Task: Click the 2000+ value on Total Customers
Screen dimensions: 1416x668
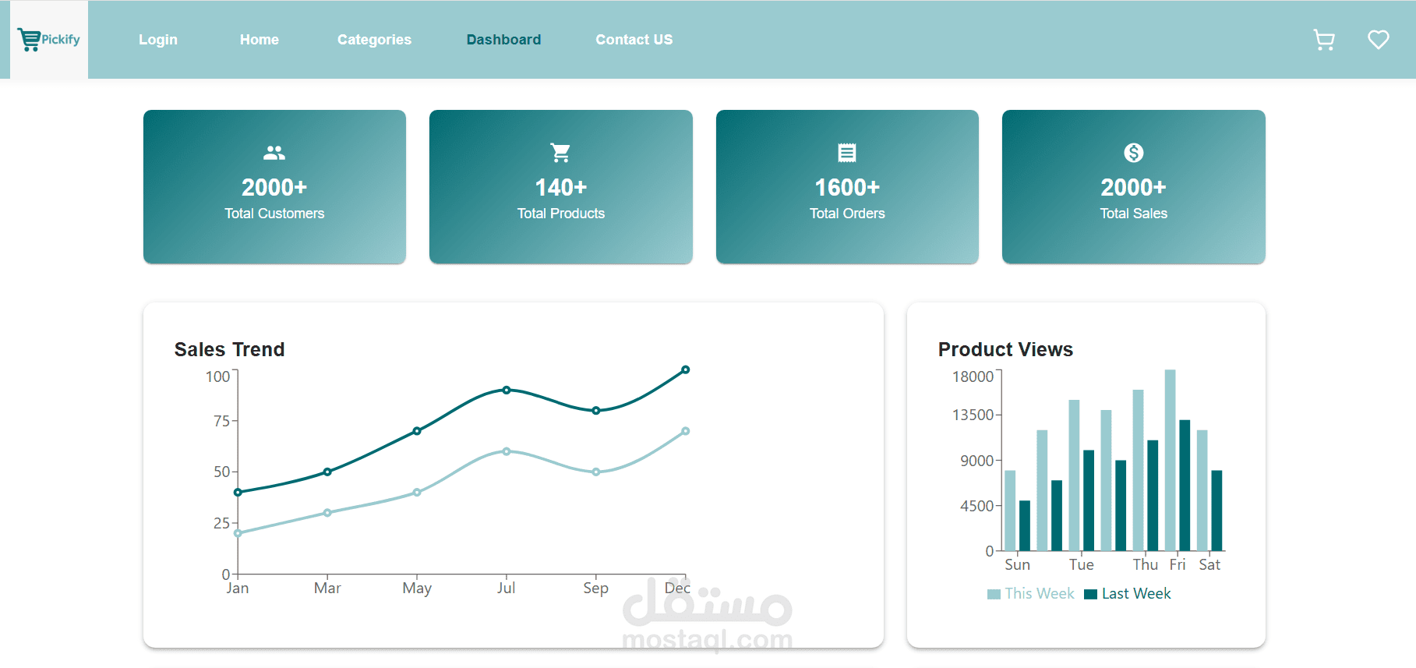Action: (274, 187)
